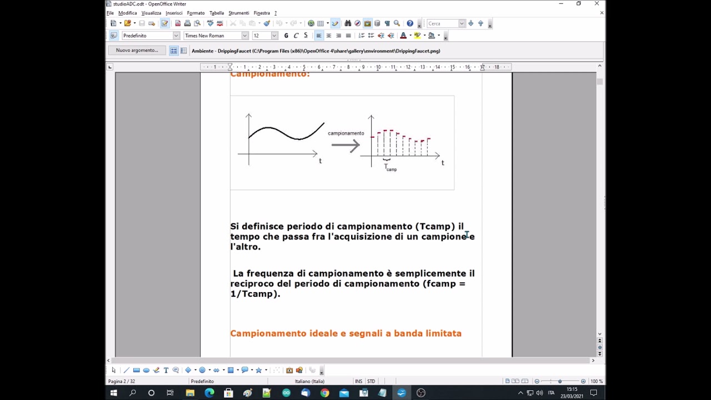This screenshot has height=400, width=711.
Task: Click the Hyperlink globe icon
Action: coord(311,23)
